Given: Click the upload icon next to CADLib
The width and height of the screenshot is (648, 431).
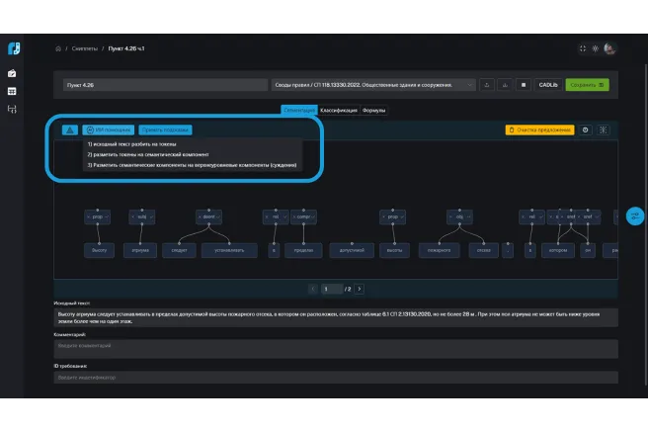Looking at the screenshot, I should tap(487, 85).
